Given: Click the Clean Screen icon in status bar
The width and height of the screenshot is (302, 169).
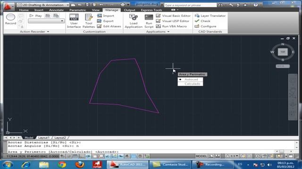Looking at the screenshot, I should [x=291, y=156].
